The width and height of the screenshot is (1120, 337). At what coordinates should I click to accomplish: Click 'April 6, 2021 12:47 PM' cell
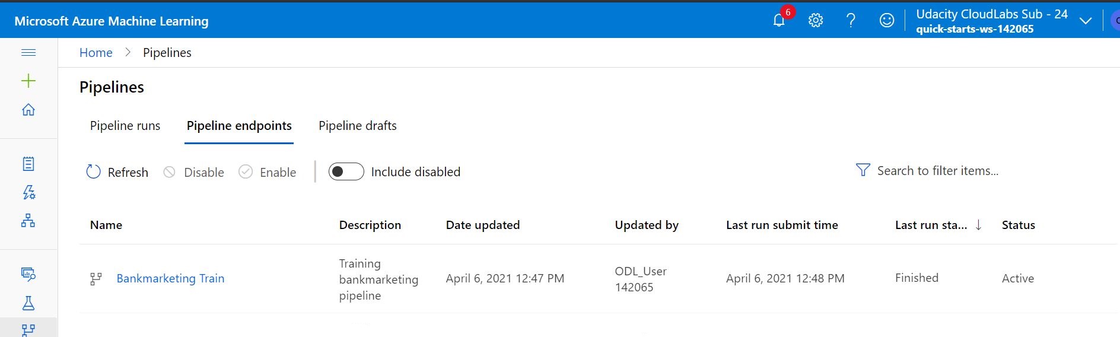[x=505, y=278]
